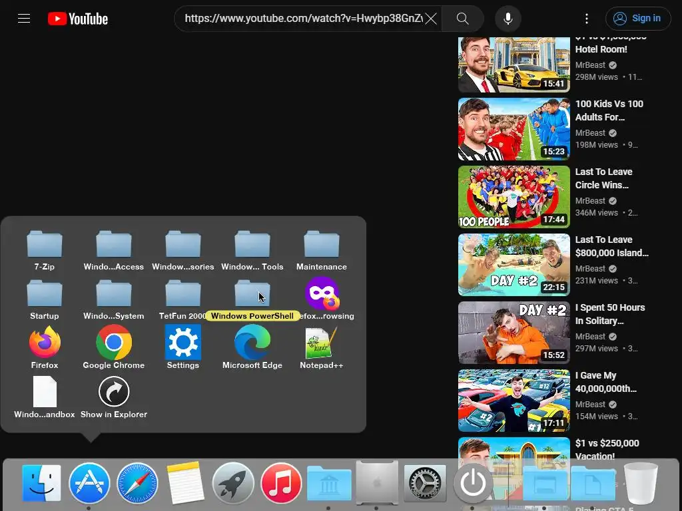Click '$1 vs $250,000 Vacation!' title
The width and height of the screenshot is (682, 511).
[x=607, y=449]
